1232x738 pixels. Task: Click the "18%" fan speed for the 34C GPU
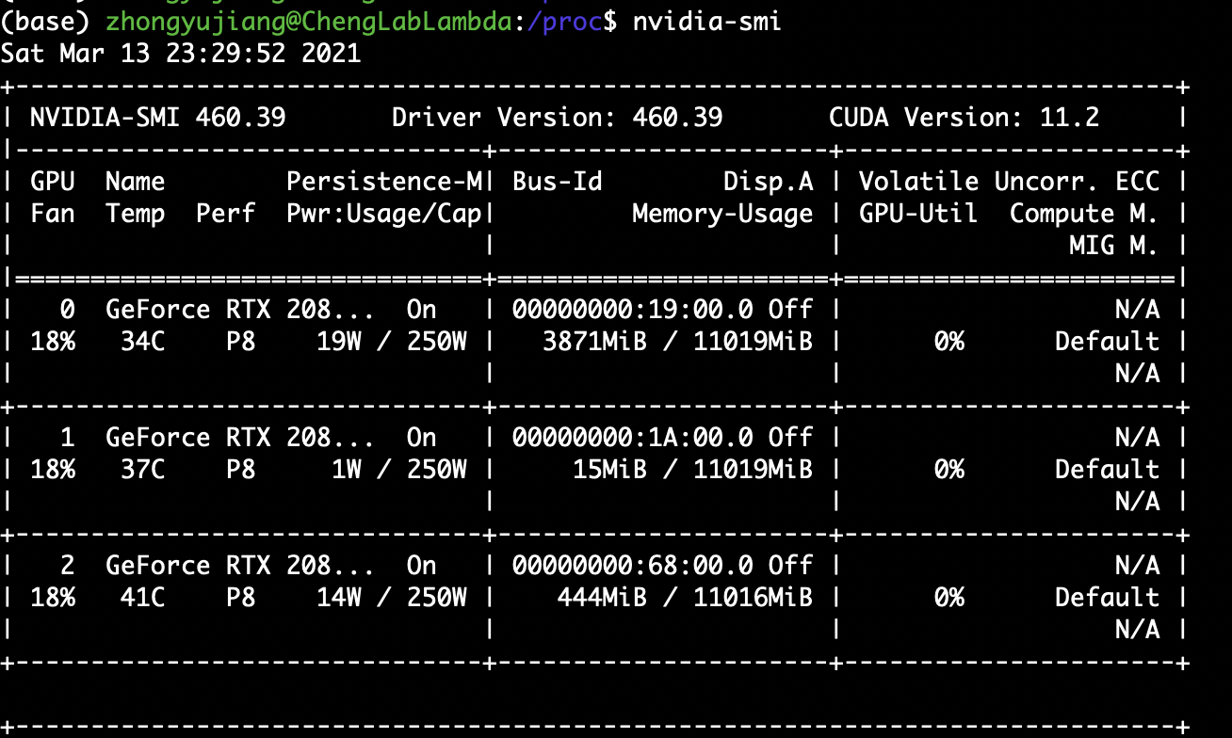[53, 342]
